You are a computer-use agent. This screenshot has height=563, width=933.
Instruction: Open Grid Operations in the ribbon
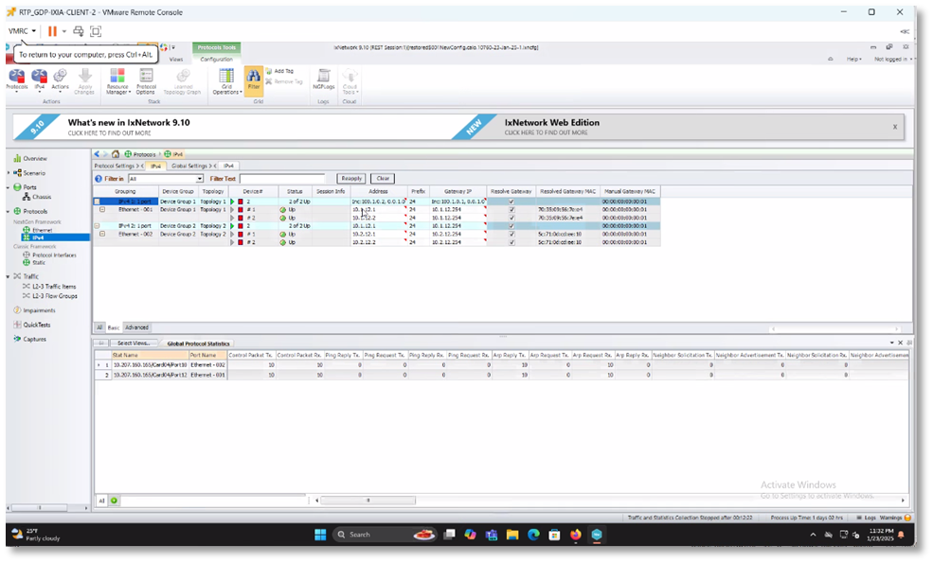226,80
